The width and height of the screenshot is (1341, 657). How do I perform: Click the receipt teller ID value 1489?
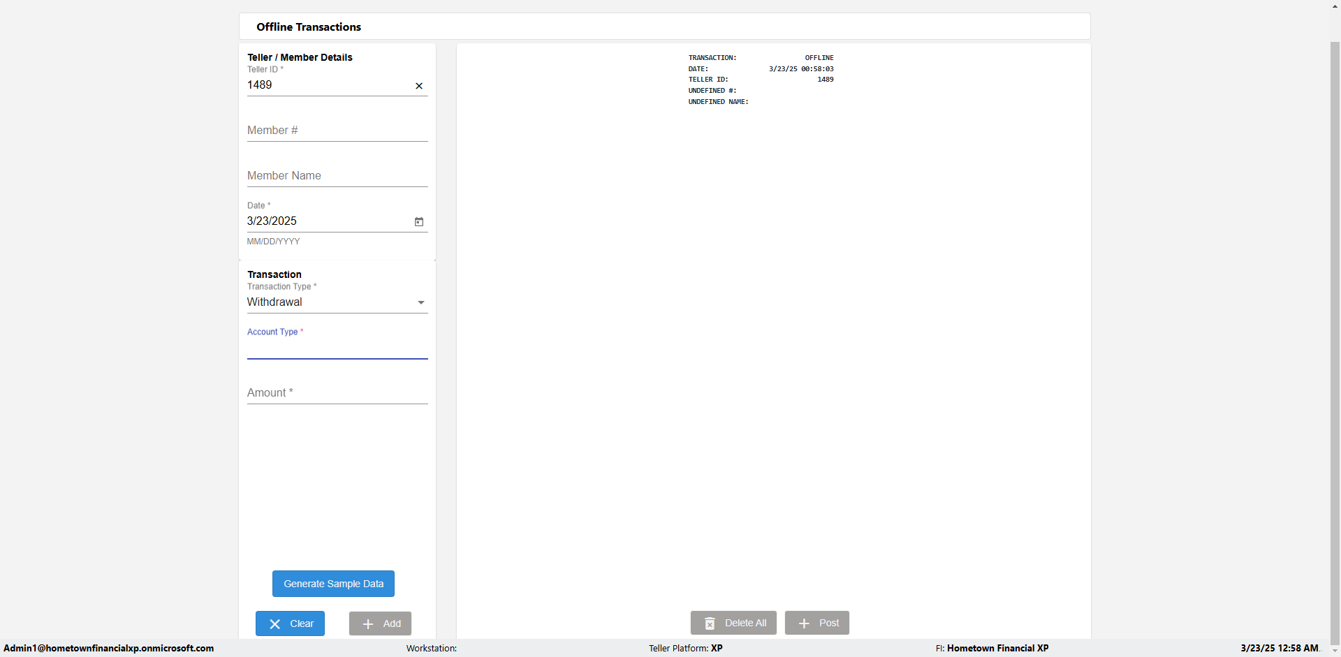[826, 80]
